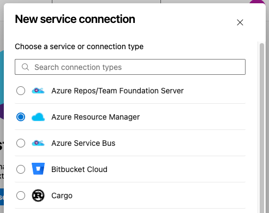Click the Bitbucket Cloud label
Screen dimensions: 269x213
click(x=79, y=169)
